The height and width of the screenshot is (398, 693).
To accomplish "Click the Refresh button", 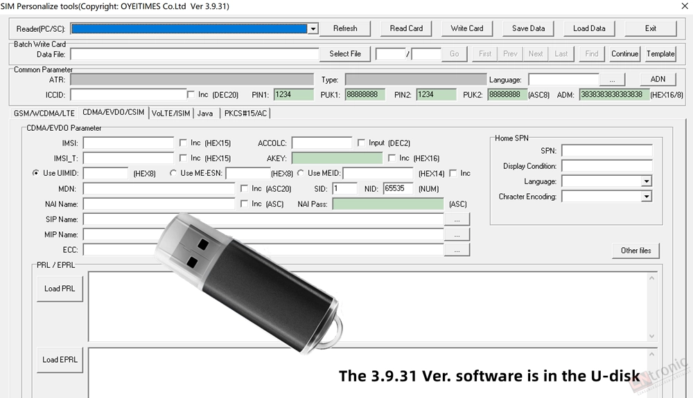I will point(345,28).
